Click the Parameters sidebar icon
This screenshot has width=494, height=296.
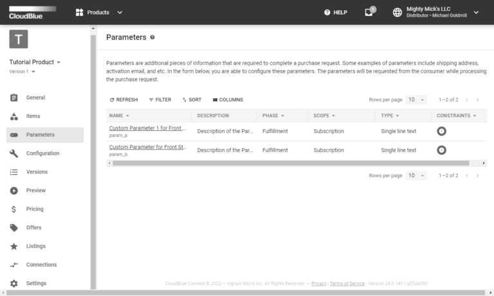coord(14,135)
